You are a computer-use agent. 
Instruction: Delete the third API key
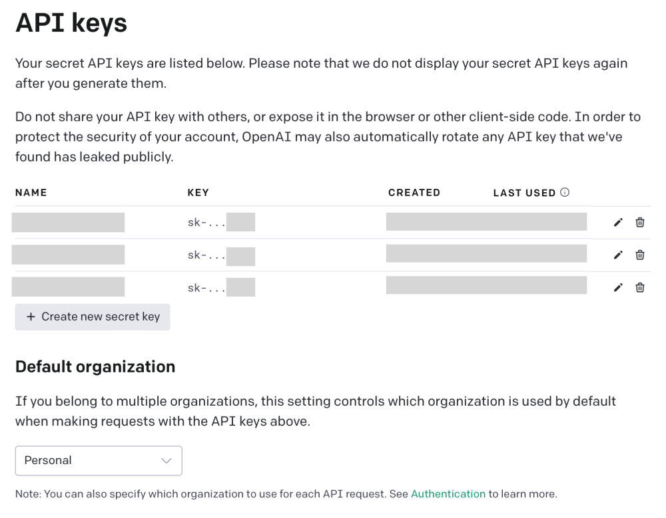[x=640, y=287]
